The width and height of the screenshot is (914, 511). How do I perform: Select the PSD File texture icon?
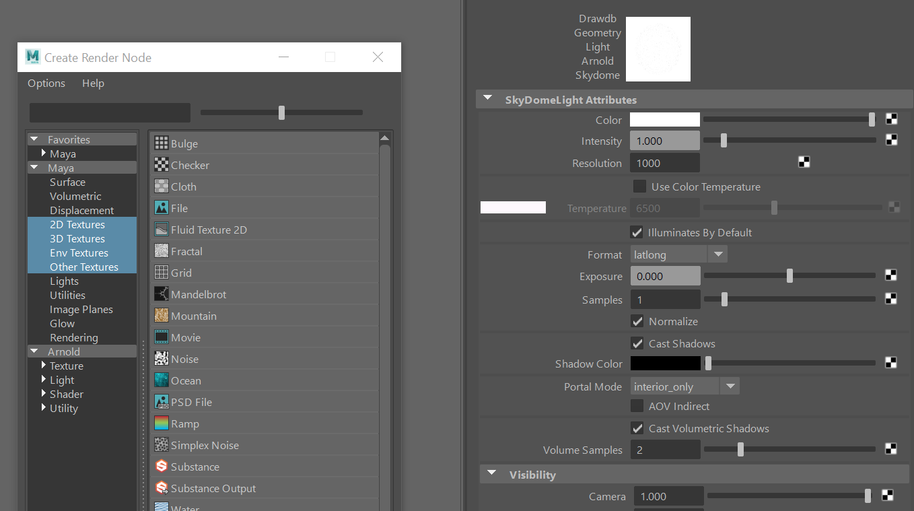pos(161,402)
